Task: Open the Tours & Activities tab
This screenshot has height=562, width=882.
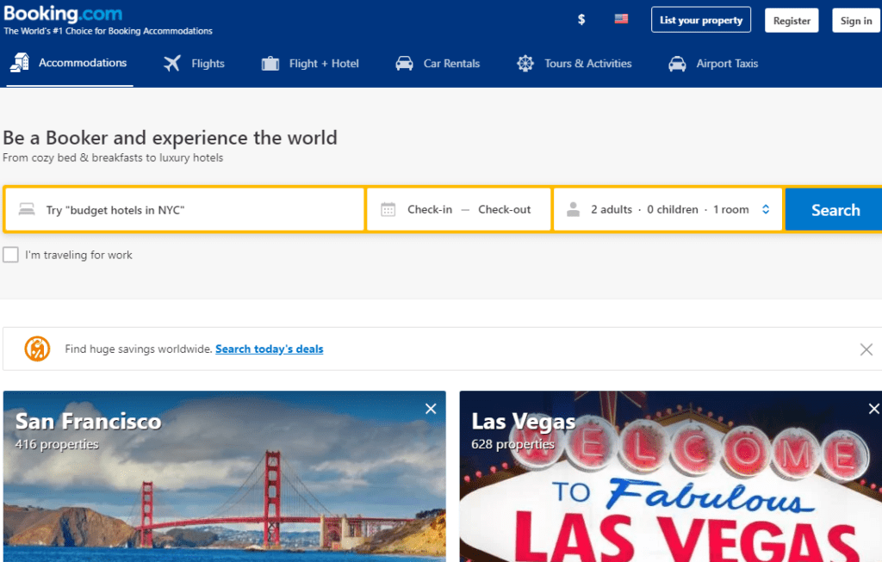Action: (575, 64)
